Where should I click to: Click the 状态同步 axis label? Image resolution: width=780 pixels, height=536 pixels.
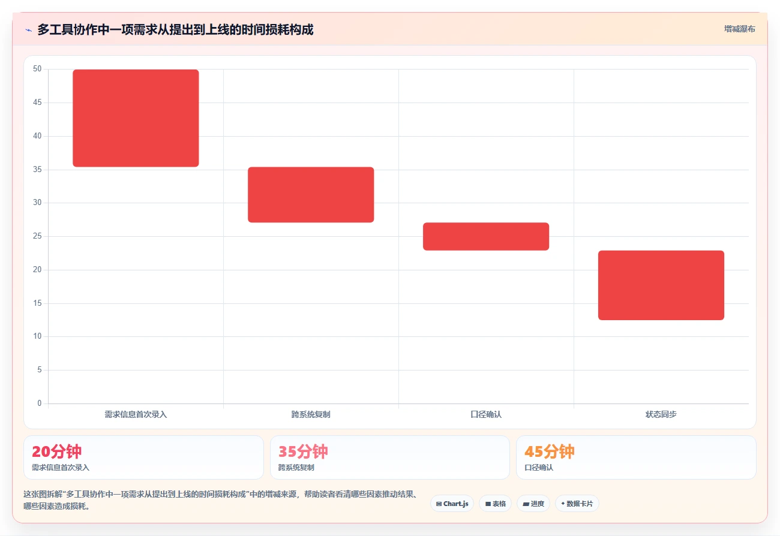pos(661,414)
